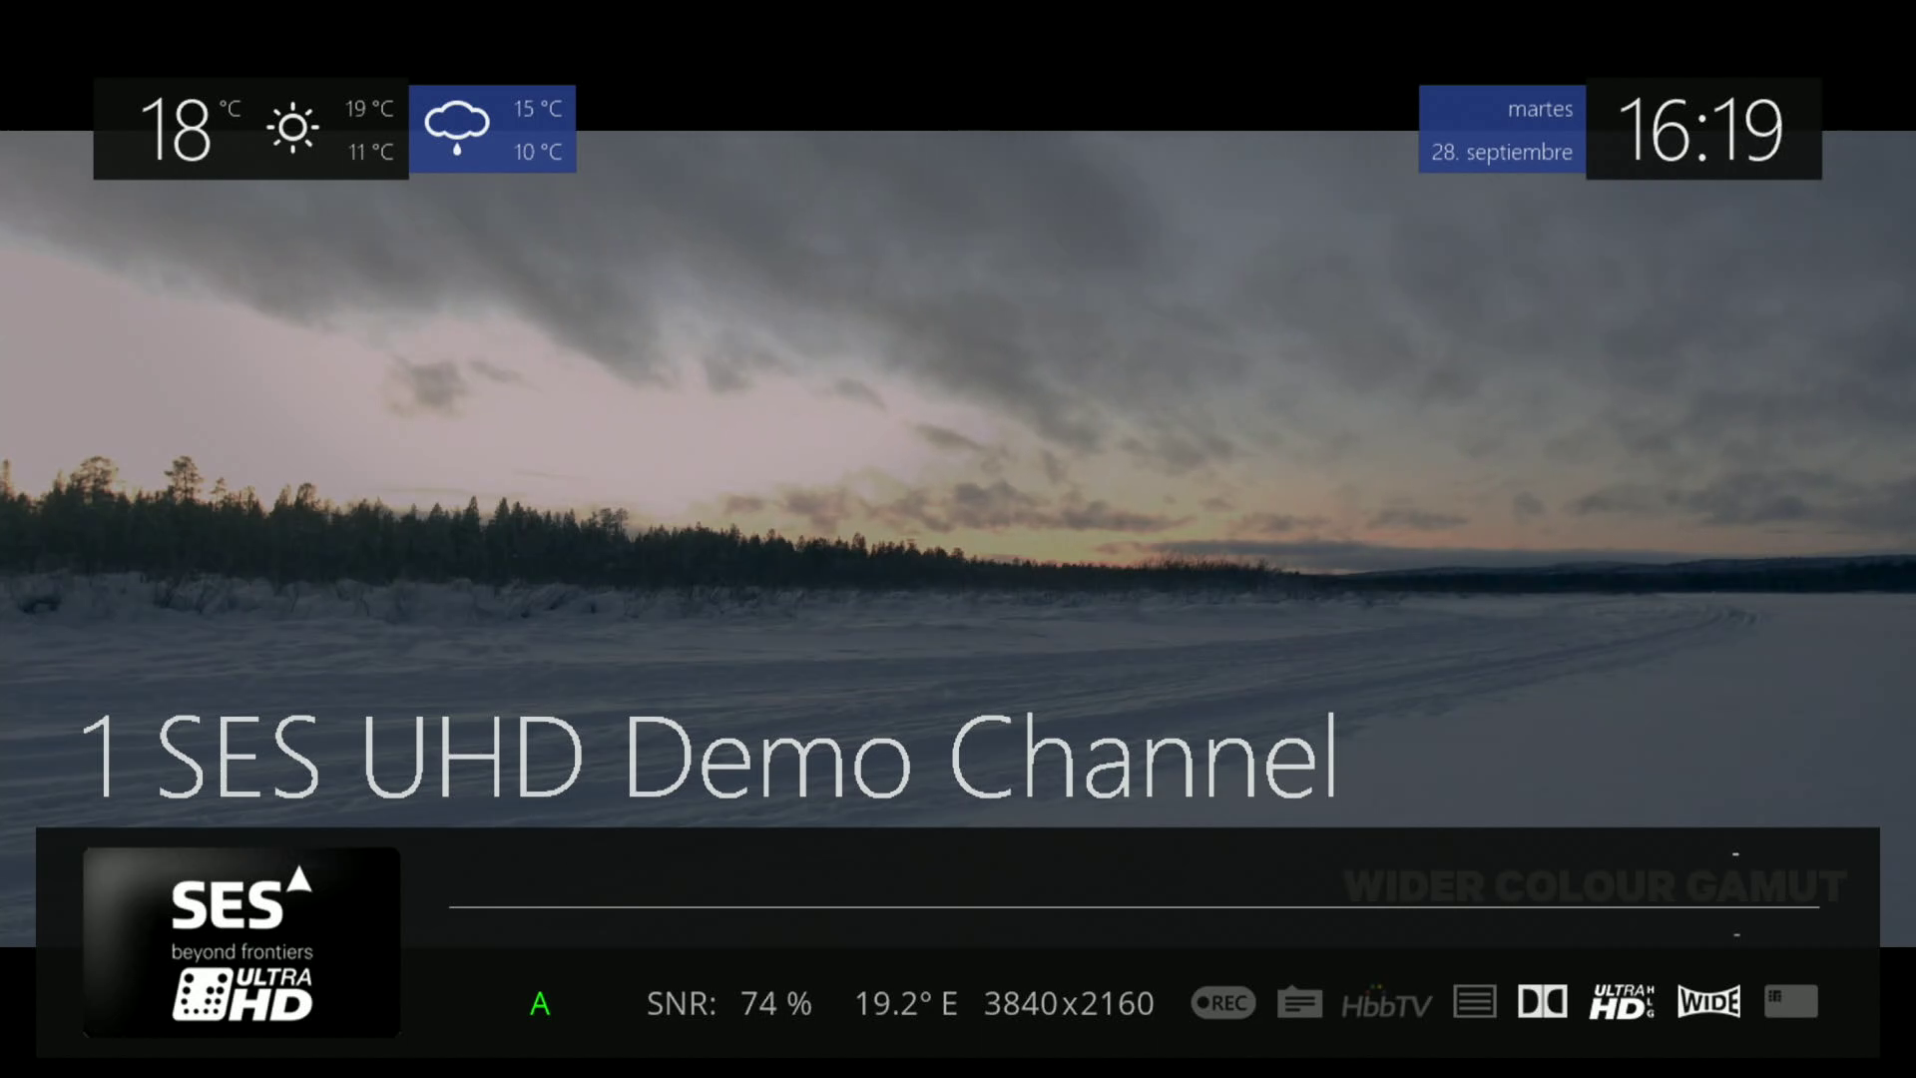
Task: Click the Ultra HD HLG icon
Action: tap(1622, 1001)
